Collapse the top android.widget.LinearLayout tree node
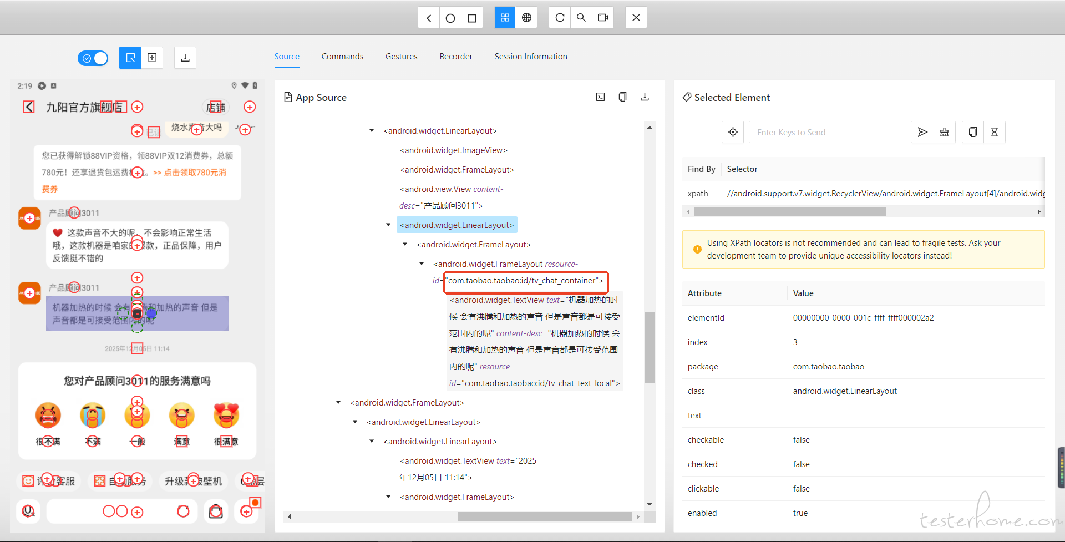 coord(372,131)
